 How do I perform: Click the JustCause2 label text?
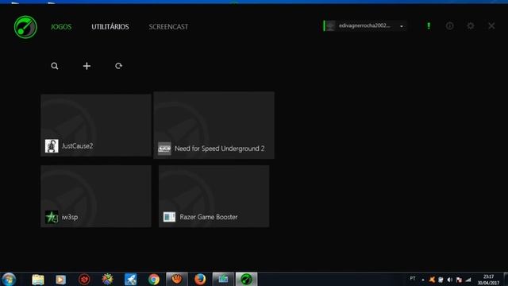click(x=78, y=146)
